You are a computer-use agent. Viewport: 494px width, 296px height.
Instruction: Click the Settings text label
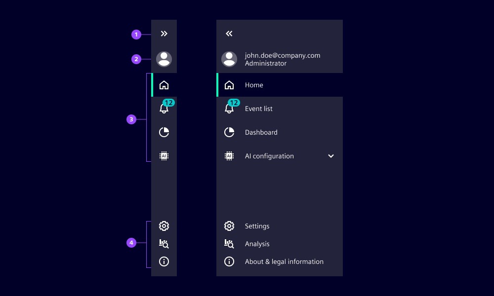coord(257,226)
